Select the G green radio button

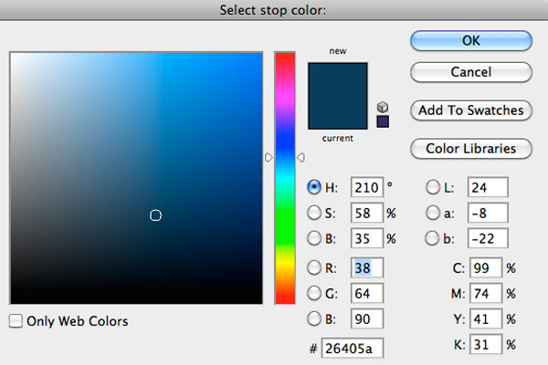(x=314, y=293)
